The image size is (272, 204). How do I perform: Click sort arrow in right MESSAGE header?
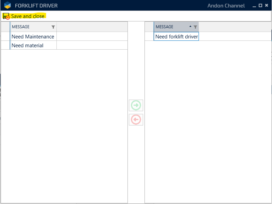point(190,27)
